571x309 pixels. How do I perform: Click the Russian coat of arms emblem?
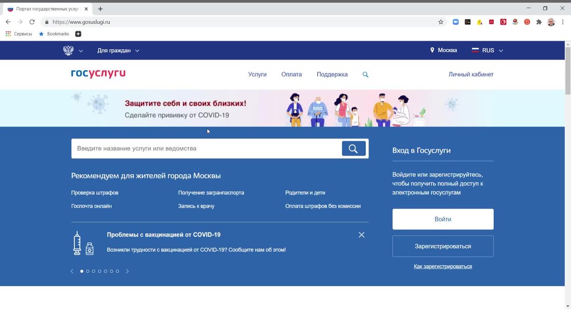68,50
